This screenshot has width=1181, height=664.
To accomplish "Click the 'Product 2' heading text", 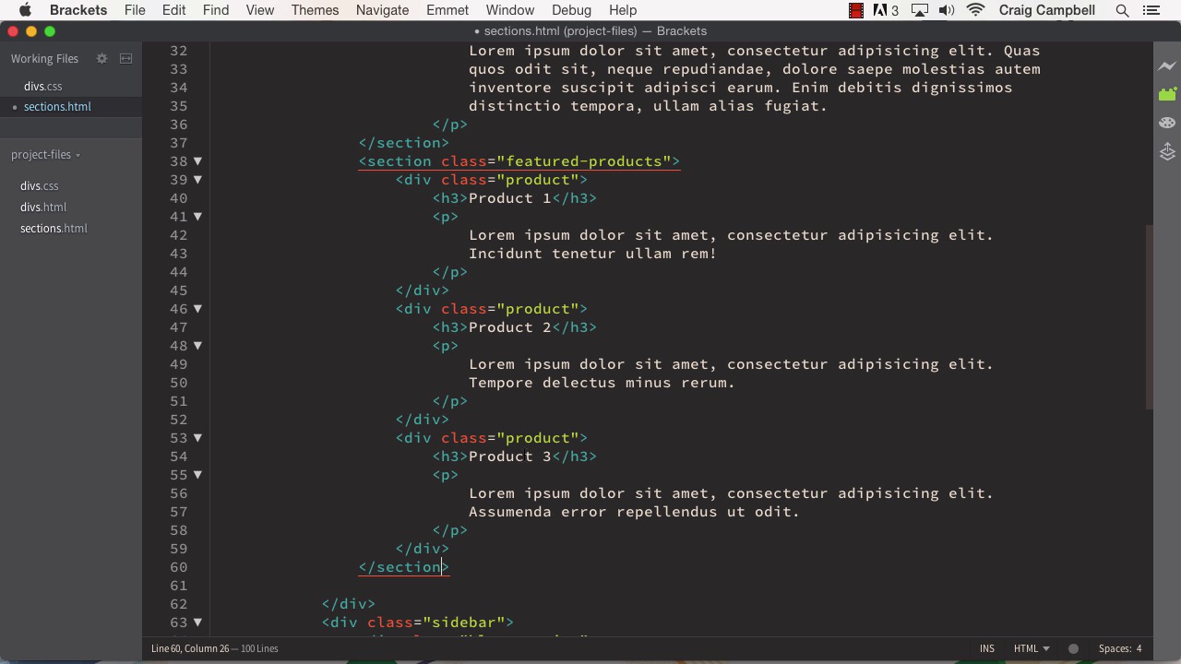I will tap(510, 327).
